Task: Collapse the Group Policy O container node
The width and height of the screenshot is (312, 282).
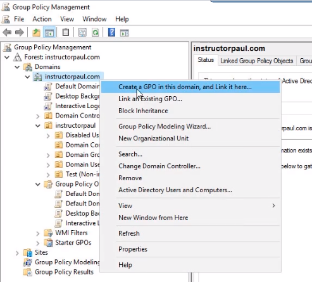Action: [38, 185]
